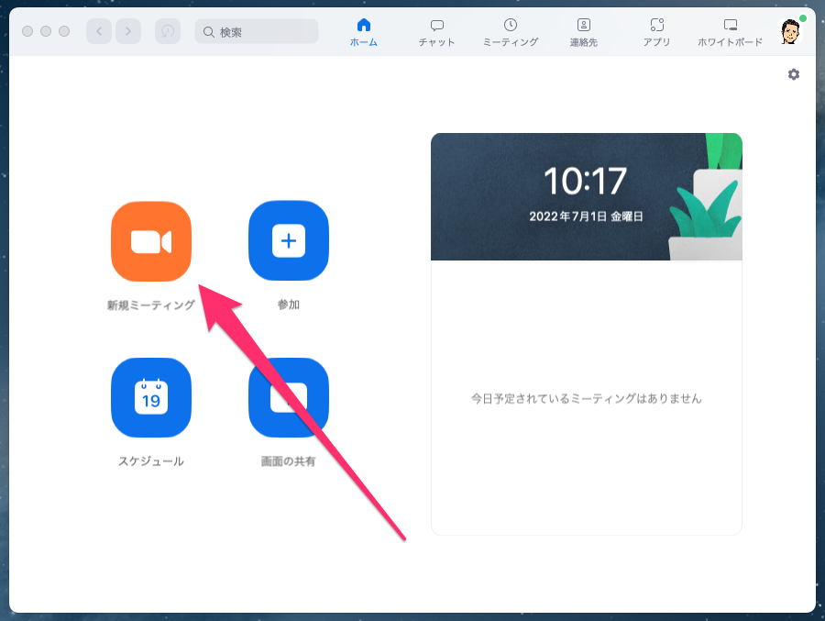Go forward with the right chevron button
Viewport: 825px width, 621px height.
[128, 31]
